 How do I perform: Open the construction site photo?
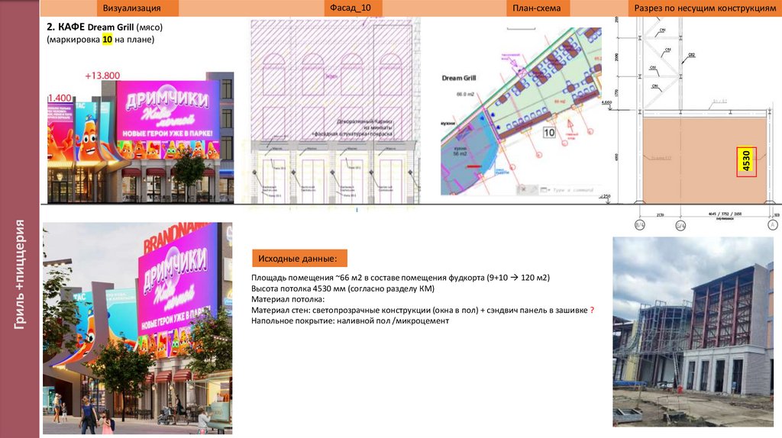point(693,332)
